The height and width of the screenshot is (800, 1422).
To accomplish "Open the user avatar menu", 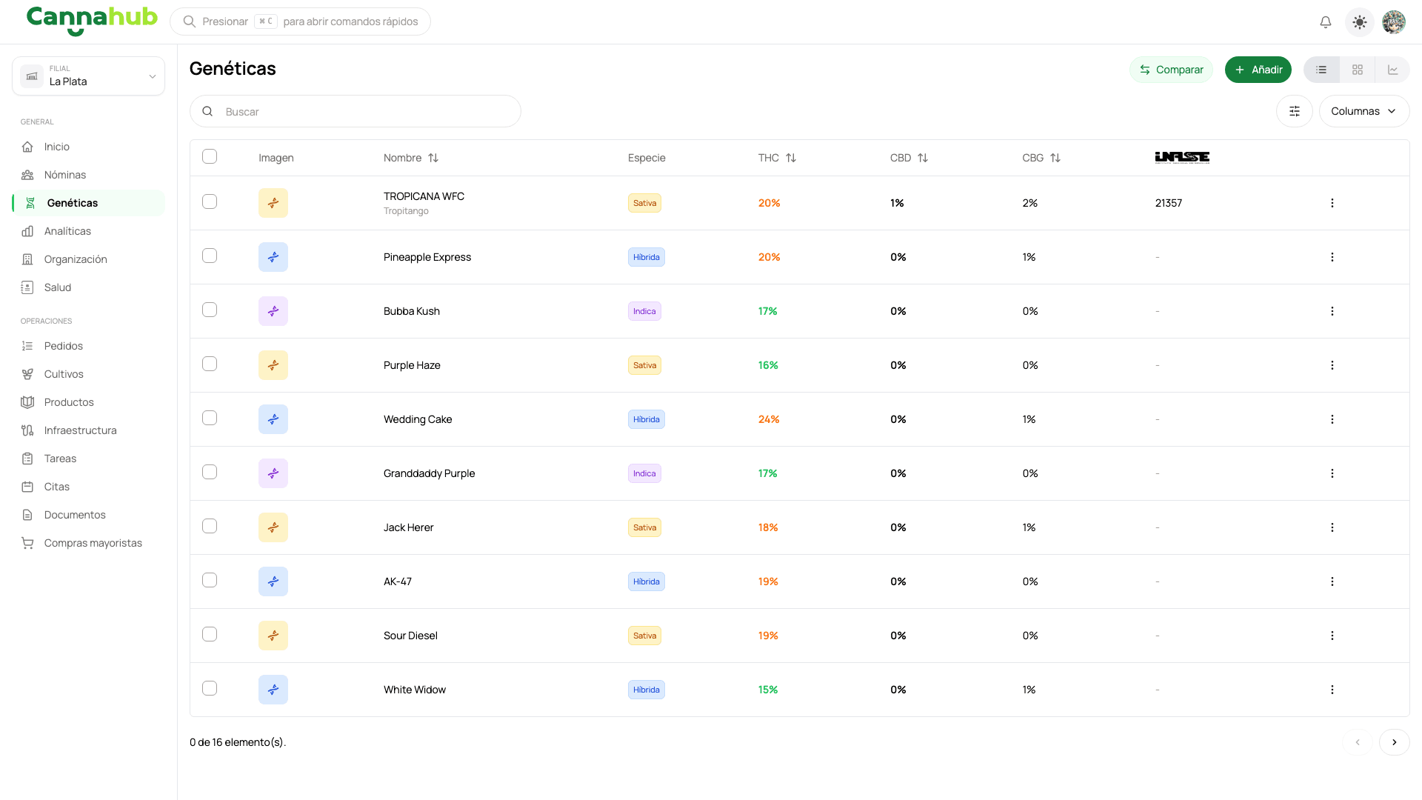I will pos(1394,22).
